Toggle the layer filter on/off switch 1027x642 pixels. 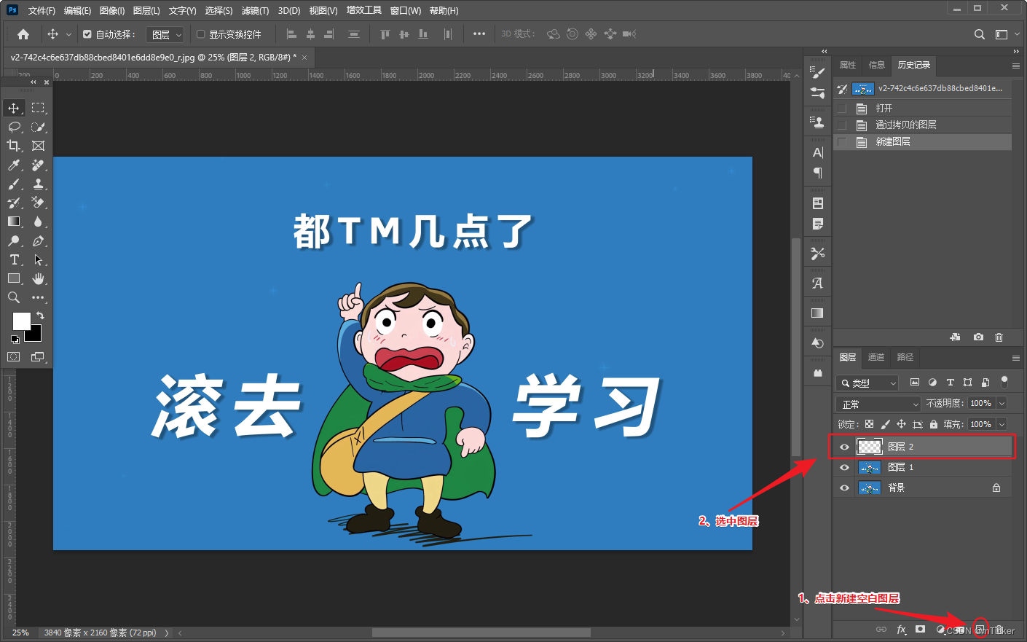coord(1004,381)
